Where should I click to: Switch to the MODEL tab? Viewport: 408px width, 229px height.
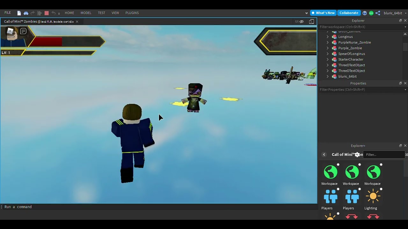click(x=86, y=13)
